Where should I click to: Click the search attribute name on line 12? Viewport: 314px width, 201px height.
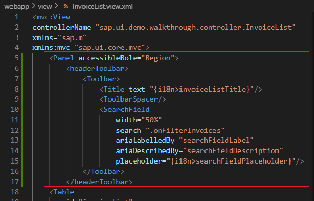[128, 130]
